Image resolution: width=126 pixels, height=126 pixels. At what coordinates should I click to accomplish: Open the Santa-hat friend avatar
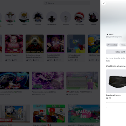(79, 17)
